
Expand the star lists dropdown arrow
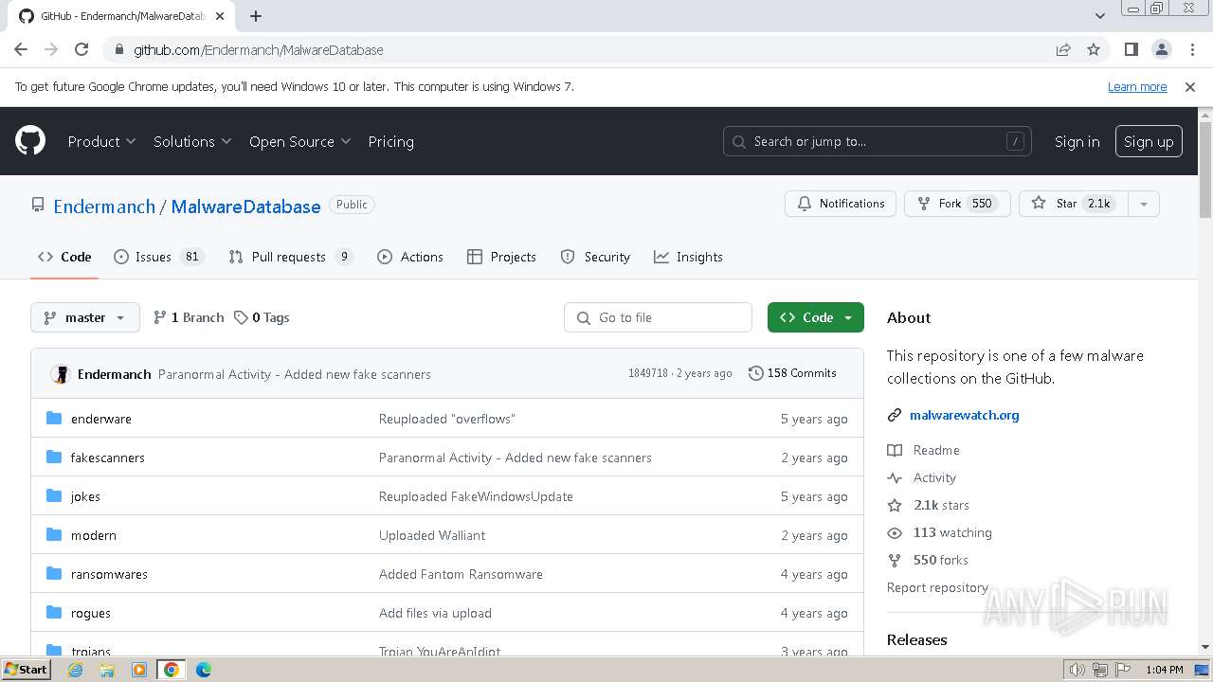pos(1144,204)
